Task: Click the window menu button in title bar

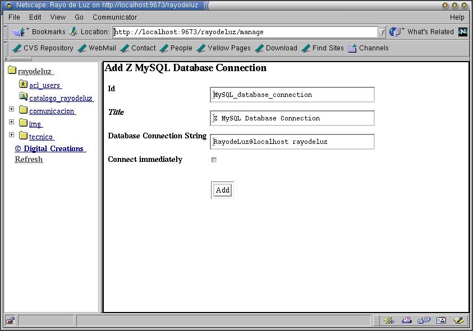Action: 9,5
